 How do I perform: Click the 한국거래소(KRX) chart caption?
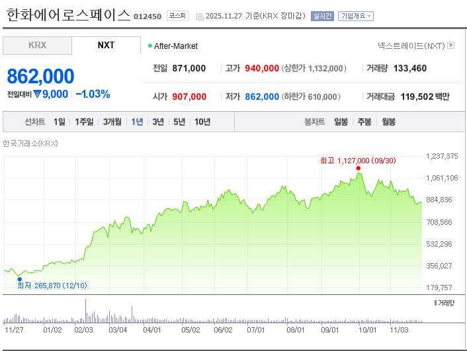coord(30,143)
